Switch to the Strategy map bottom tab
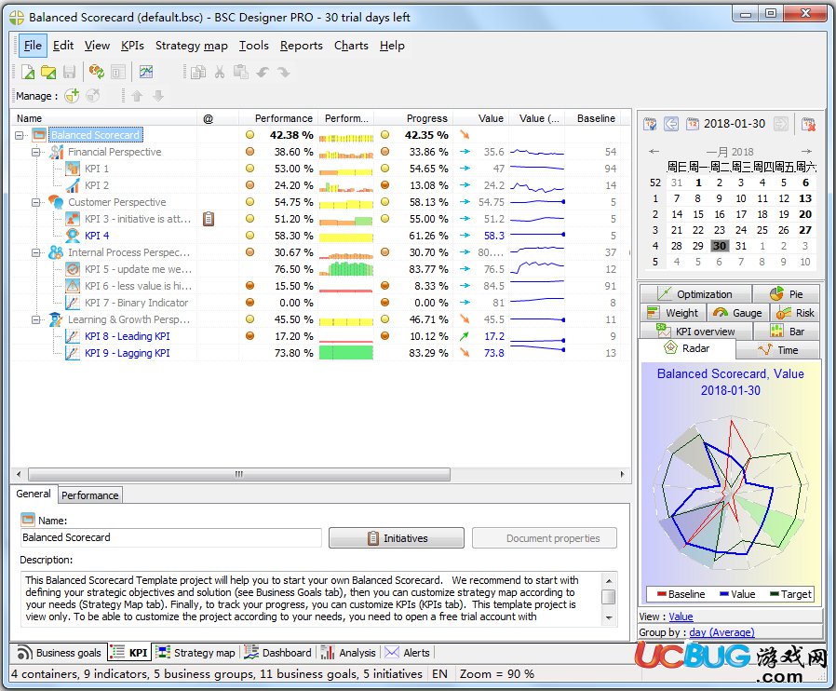The image size is (836, 691). (196, 653)
